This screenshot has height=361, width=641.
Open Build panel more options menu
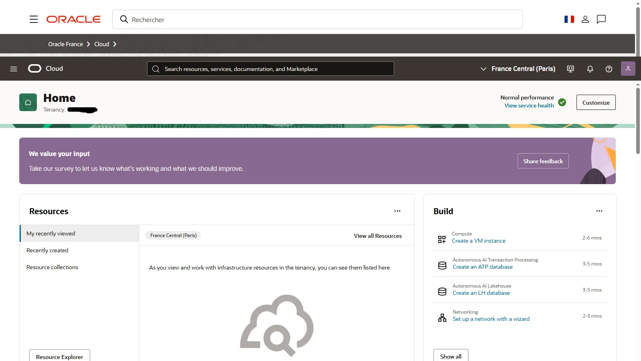599,211
